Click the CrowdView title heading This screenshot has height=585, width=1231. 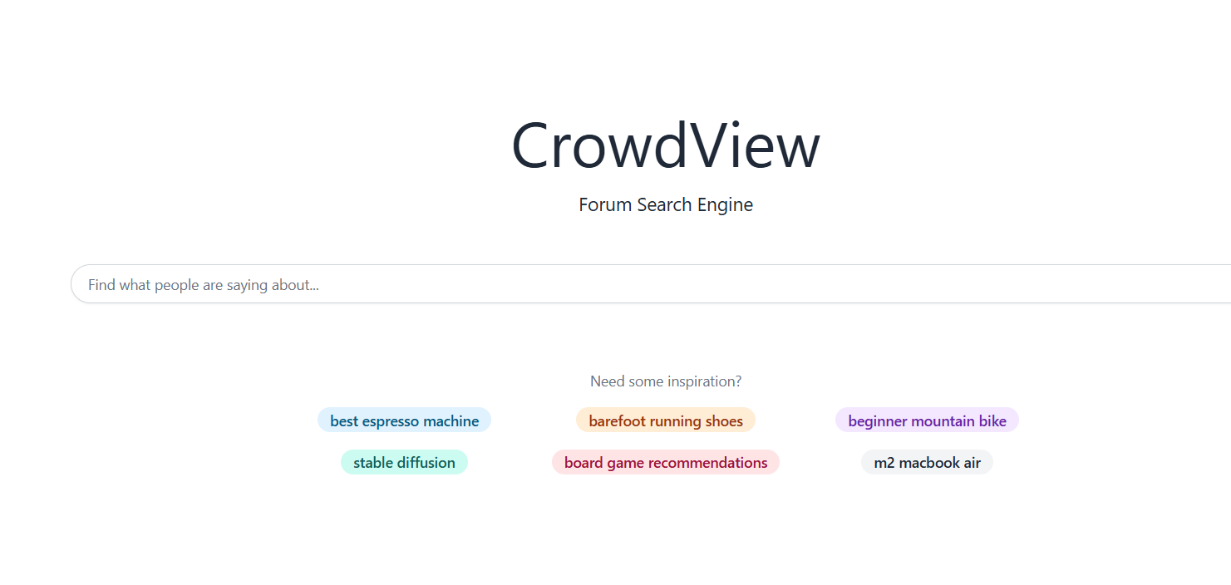pos(666,146)
